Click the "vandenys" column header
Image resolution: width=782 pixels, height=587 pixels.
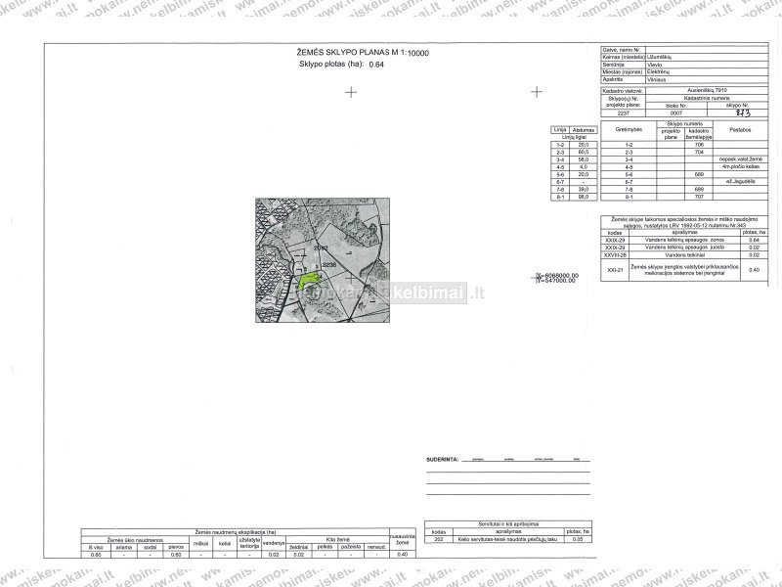pos(274,543)
